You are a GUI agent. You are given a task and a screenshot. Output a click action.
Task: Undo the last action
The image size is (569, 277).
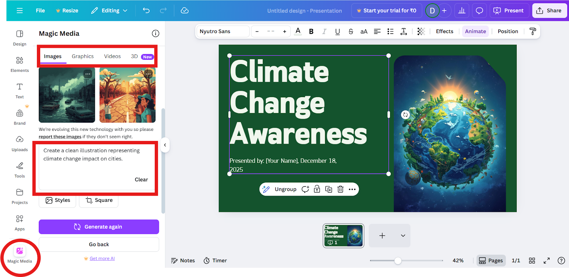point(146,10)
